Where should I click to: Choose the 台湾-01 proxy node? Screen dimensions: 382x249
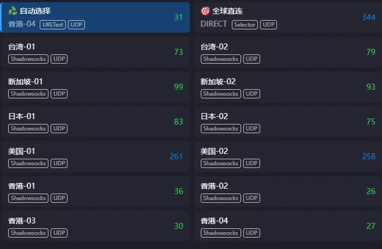(95, 52)
